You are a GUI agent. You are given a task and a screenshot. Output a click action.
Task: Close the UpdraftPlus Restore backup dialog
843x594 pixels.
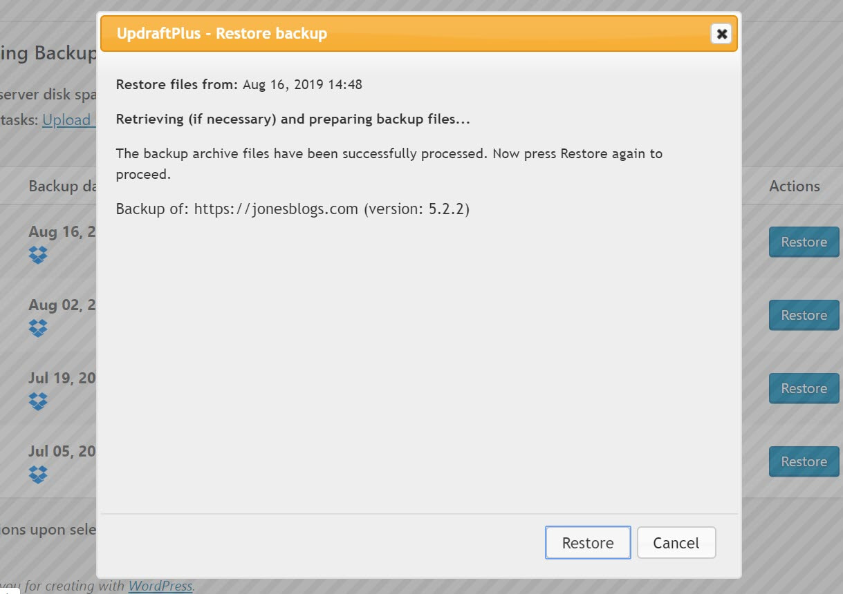tap(721, 33)
